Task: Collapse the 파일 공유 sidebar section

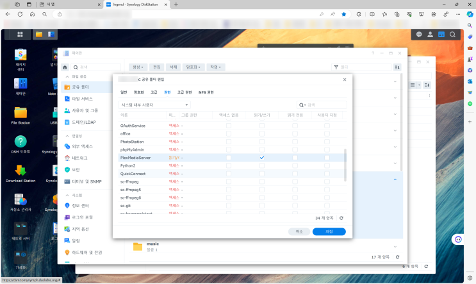Action: click(67, 76)
